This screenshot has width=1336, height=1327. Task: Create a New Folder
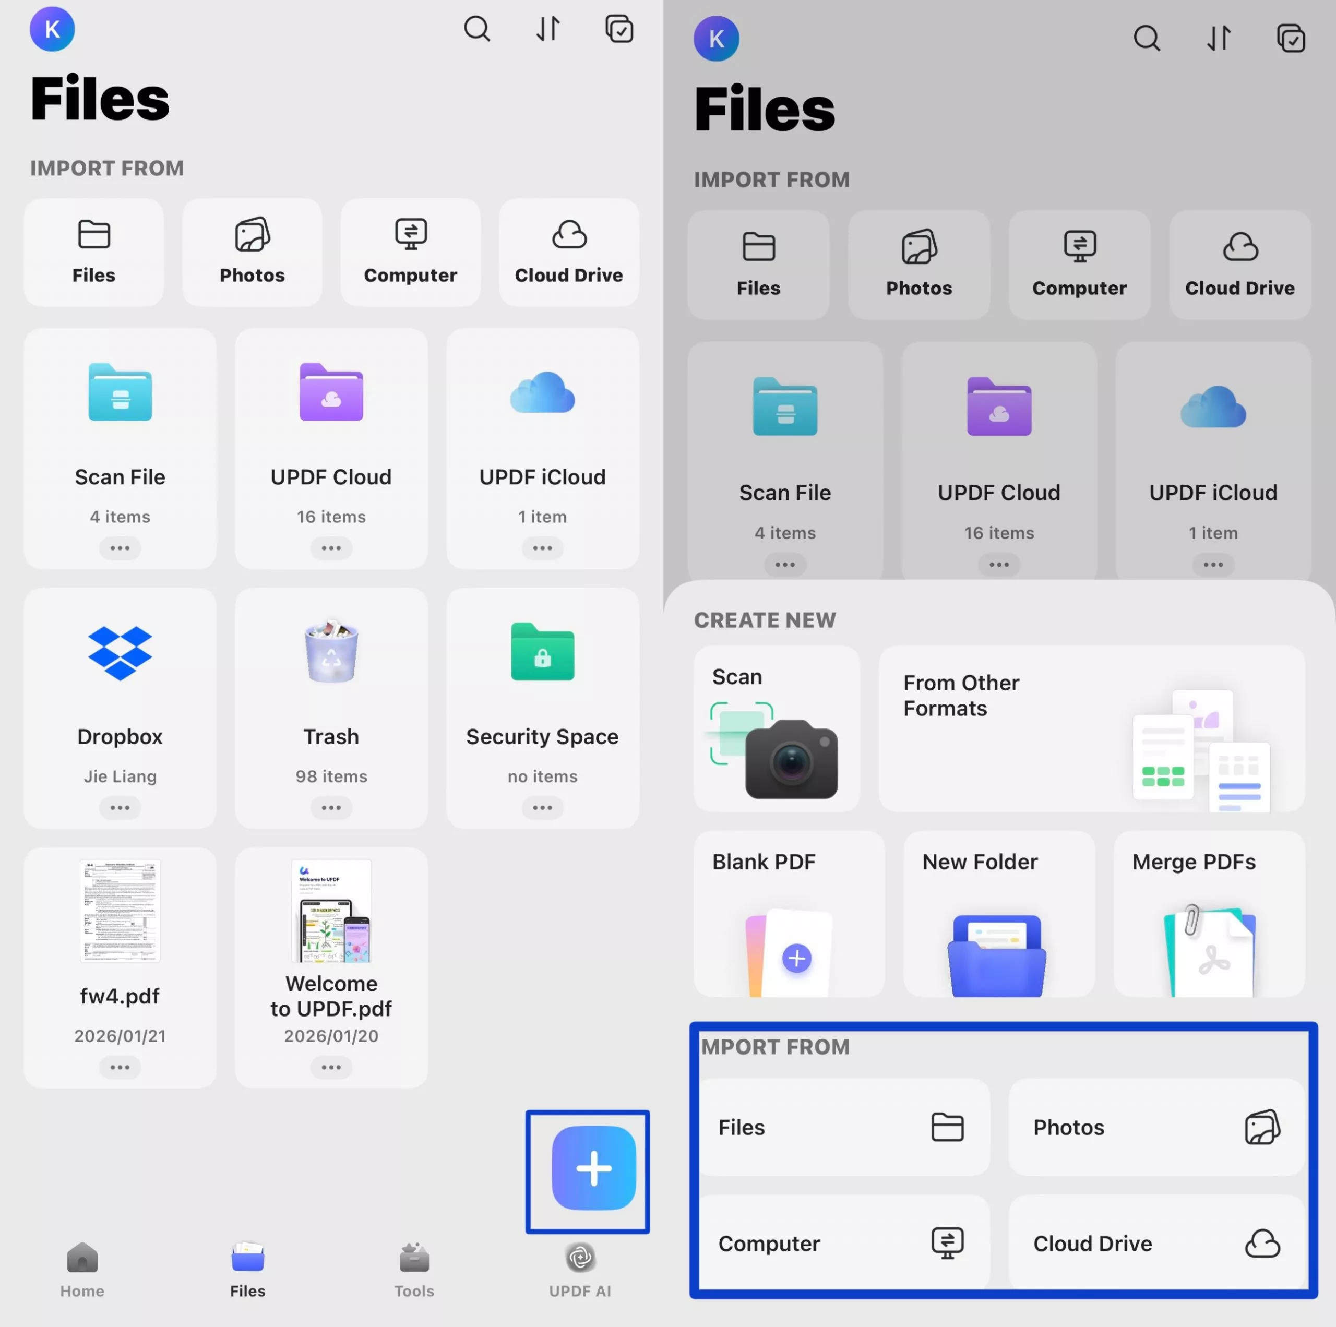tap(998, 914)
